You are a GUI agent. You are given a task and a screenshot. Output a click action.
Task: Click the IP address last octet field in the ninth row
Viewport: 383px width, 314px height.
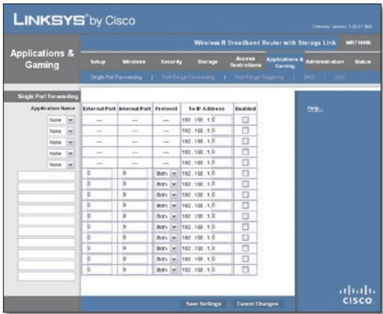coord(221,205)
